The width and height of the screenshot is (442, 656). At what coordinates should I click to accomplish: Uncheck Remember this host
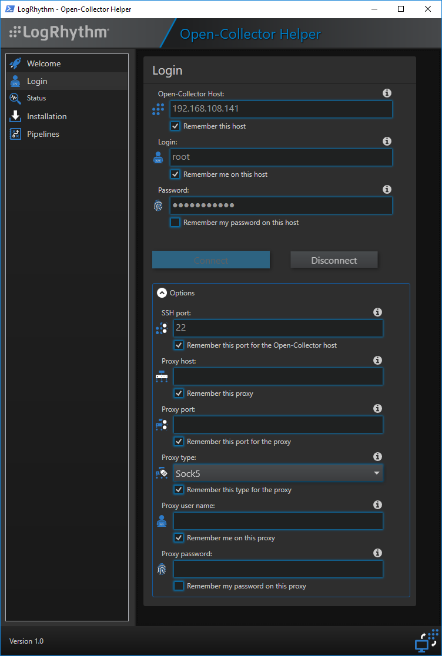tap(175, 126)
